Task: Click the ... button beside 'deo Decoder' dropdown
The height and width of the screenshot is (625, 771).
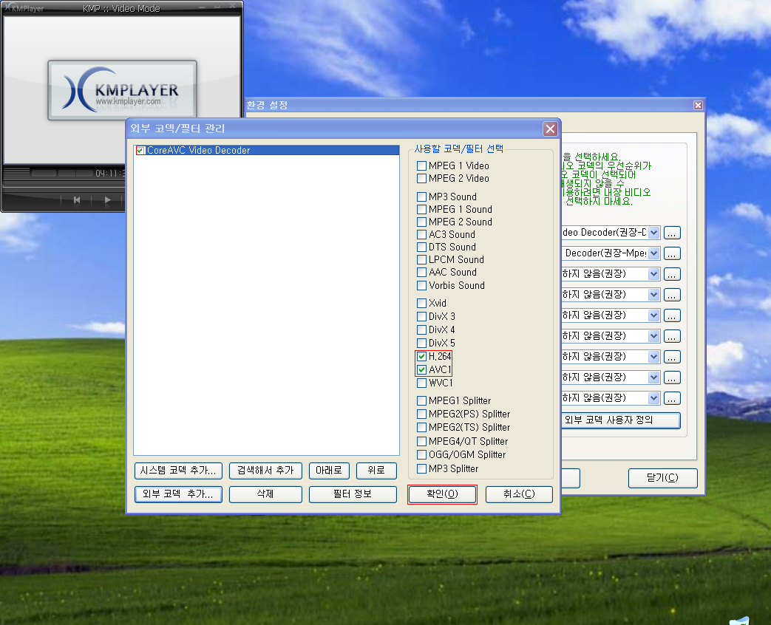Action: 672,233
